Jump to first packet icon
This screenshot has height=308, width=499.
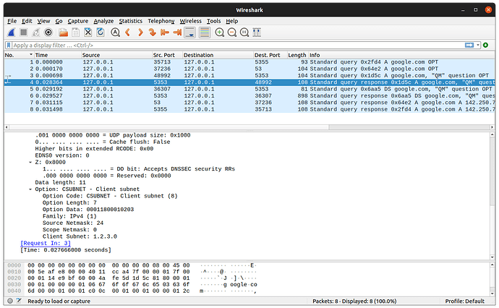165,33
